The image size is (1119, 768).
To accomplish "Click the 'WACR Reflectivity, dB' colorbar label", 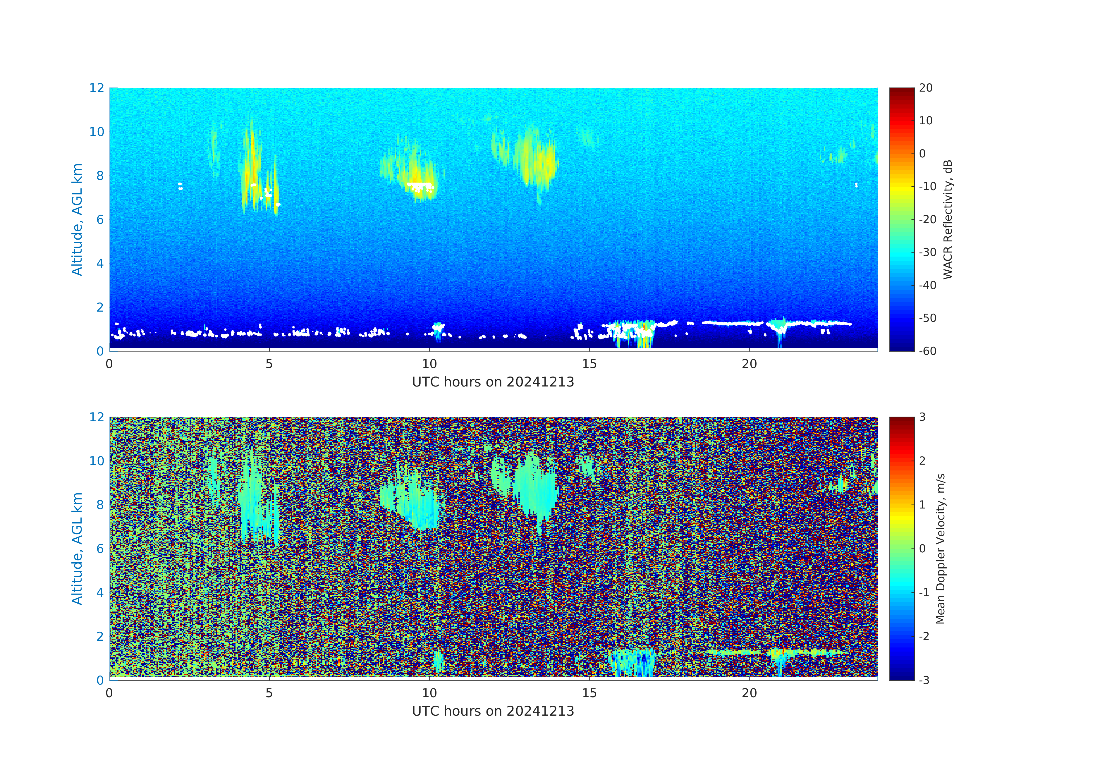I will [948, 219].
